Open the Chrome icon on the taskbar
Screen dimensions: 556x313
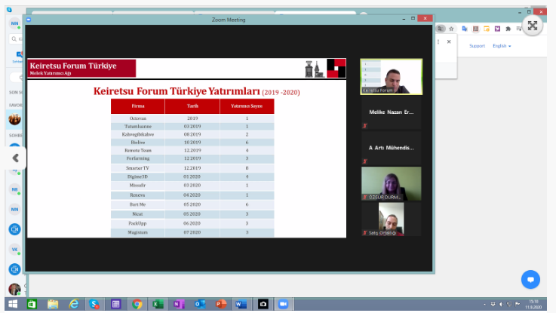tap(137, 304)
